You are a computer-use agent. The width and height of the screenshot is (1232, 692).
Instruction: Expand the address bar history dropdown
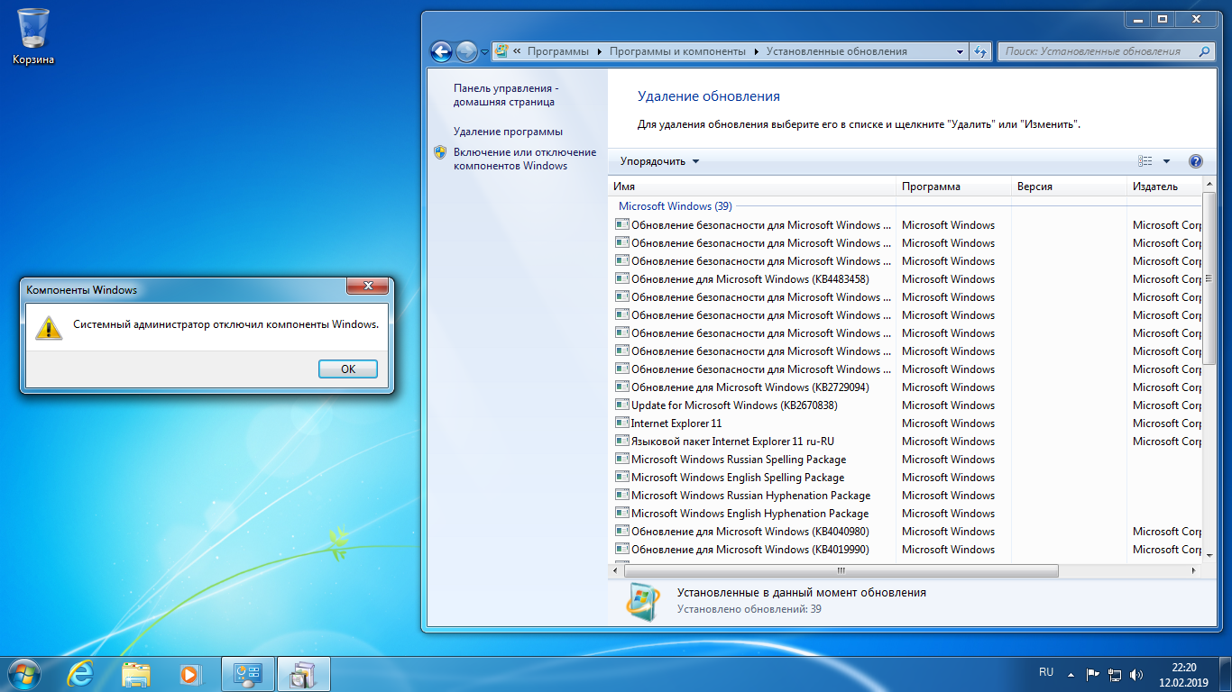pyautogui.click(x=961, y=52)
